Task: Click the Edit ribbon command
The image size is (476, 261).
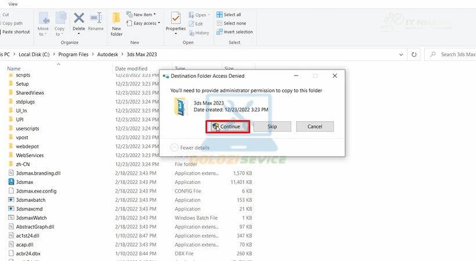Action: (196, 24)
